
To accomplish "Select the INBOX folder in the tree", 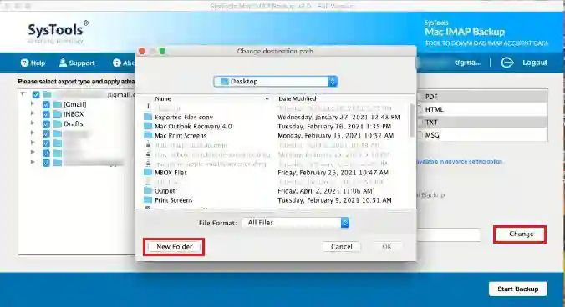I will (74, 114).
